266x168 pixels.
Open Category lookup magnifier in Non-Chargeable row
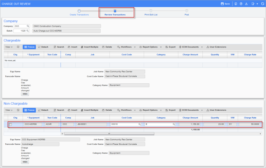click(174, 124)
